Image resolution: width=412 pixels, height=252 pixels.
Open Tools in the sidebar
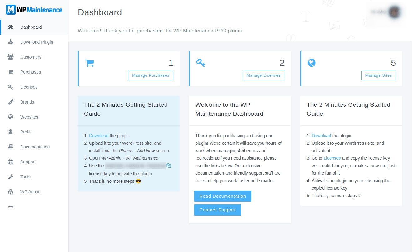(x=34, y=177)
